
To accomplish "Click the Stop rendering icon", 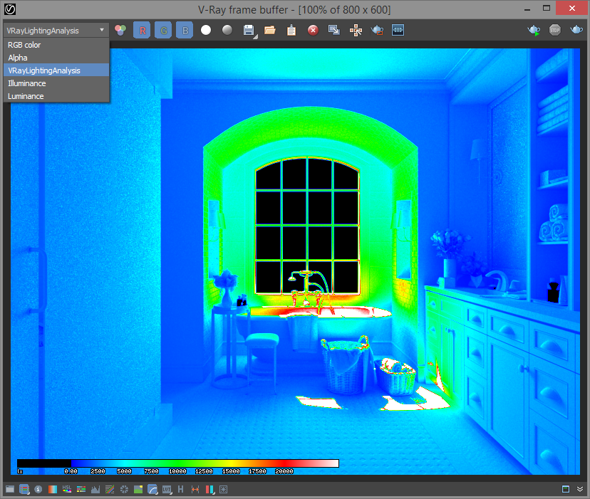I will pyautogui.click(x=555, y=31).
